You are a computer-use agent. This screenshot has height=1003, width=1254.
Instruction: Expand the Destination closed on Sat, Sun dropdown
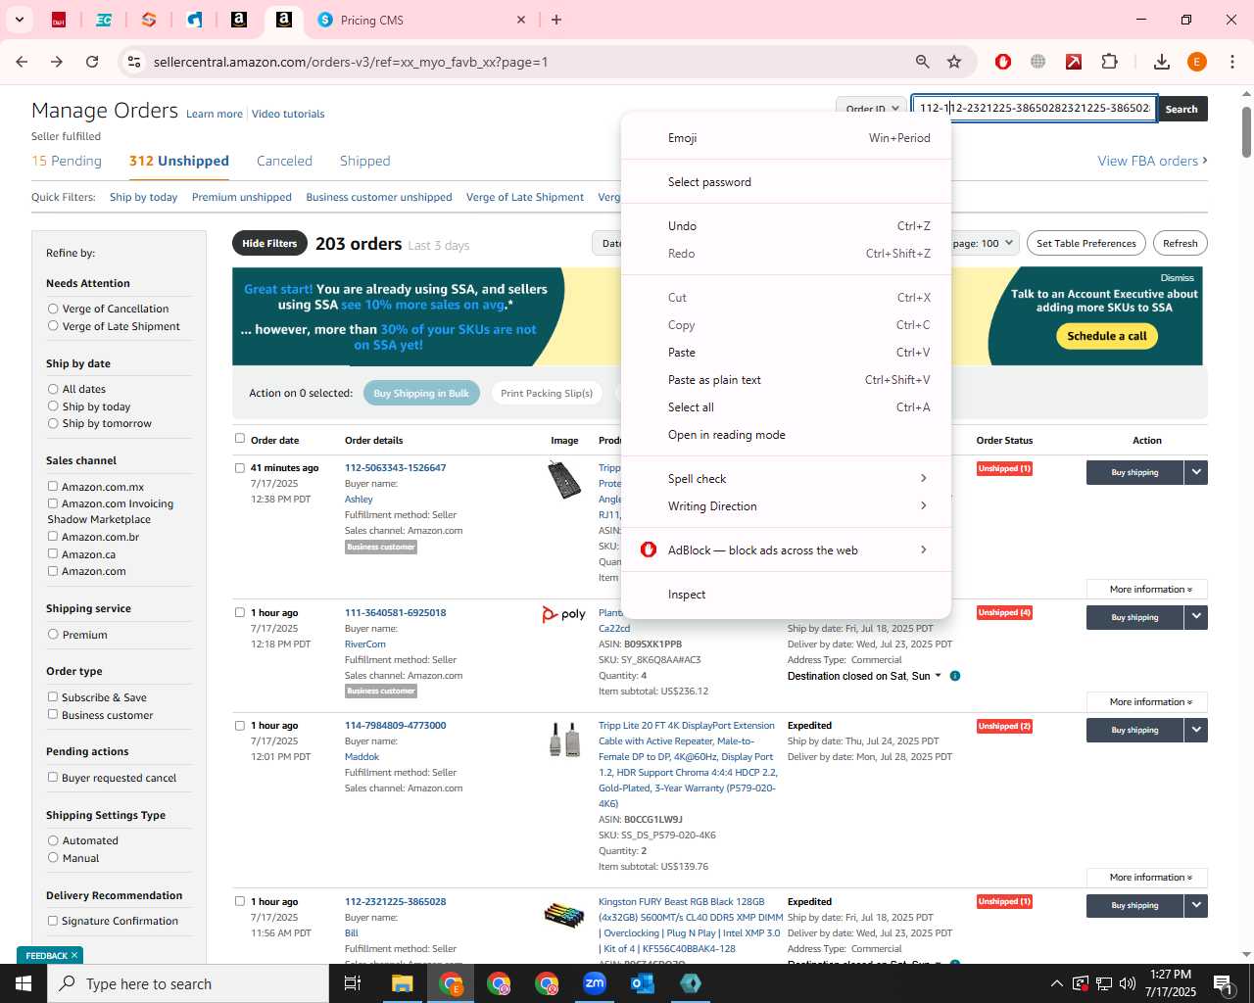click(x=864, y=676)
